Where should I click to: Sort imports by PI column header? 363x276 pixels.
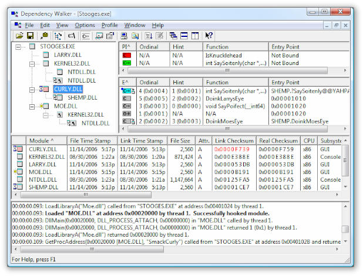coord(127,47)
